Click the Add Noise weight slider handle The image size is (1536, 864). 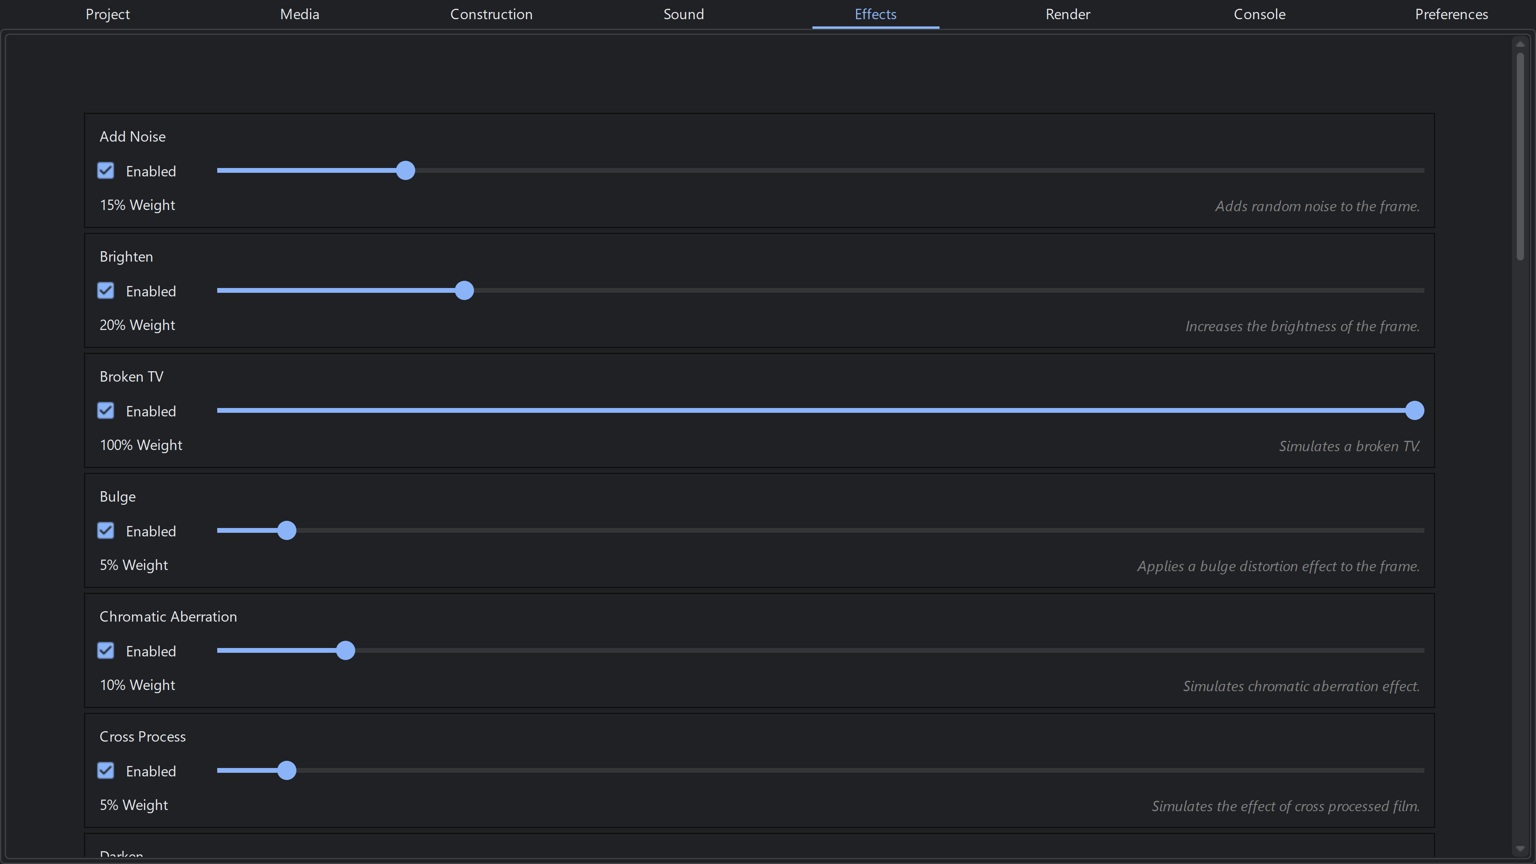click(x=405, y=170)
